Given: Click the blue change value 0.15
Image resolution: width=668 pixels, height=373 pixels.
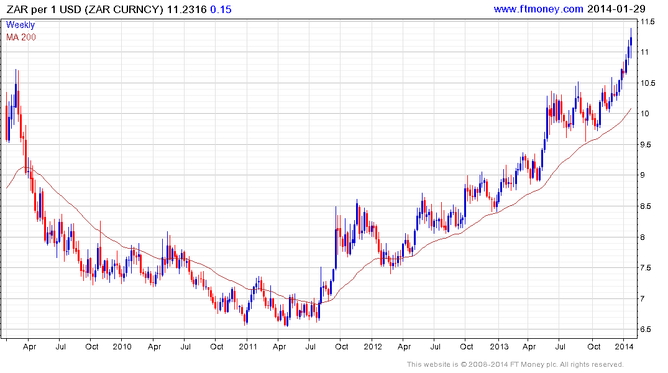Looking at the screenshot, I should coord(221,9).
